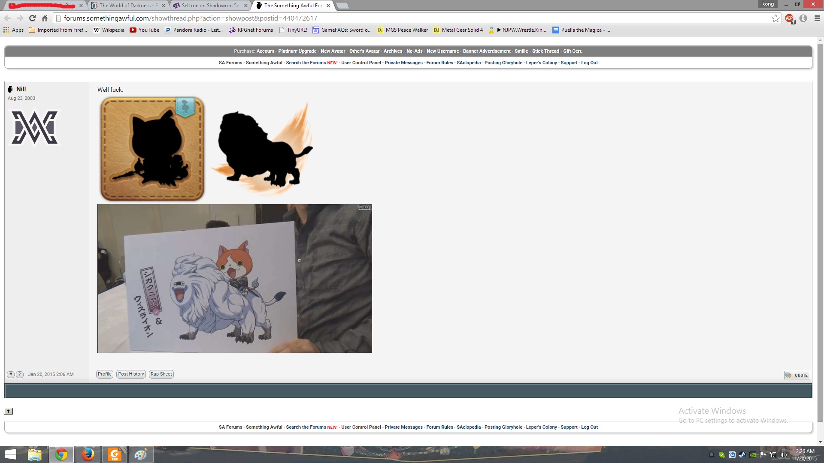Bookmark this page with the star icon

[776, 18]
